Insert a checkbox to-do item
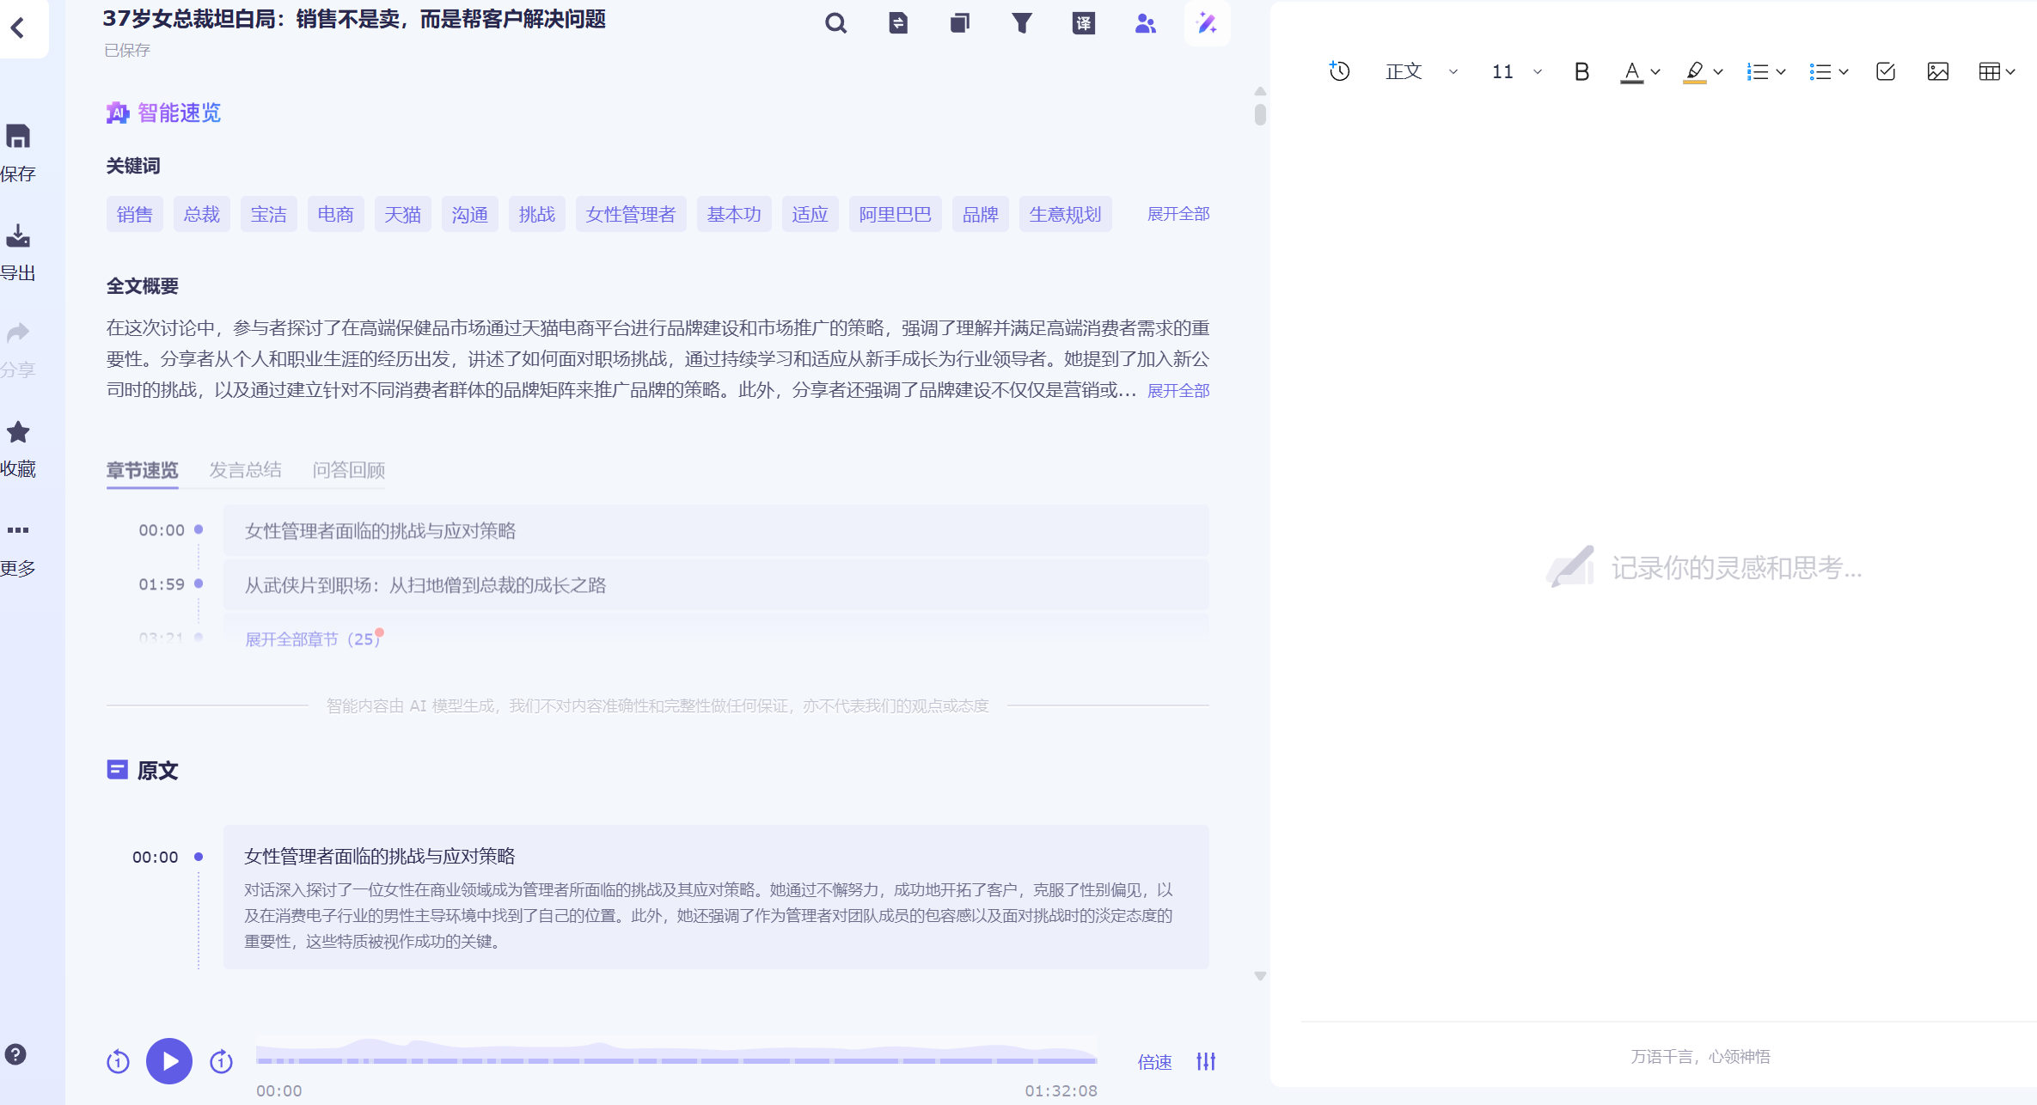 (x=1885, y=71)
